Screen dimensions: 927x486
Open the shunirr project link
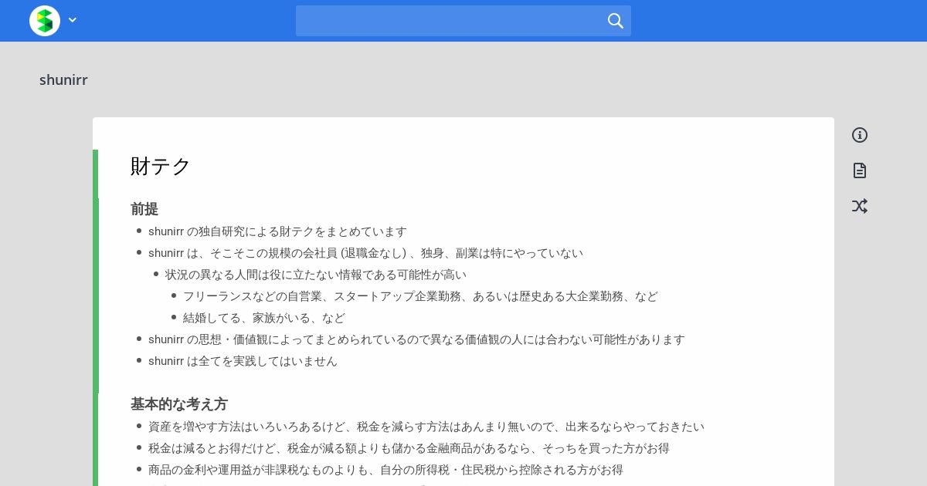(63, 80)
